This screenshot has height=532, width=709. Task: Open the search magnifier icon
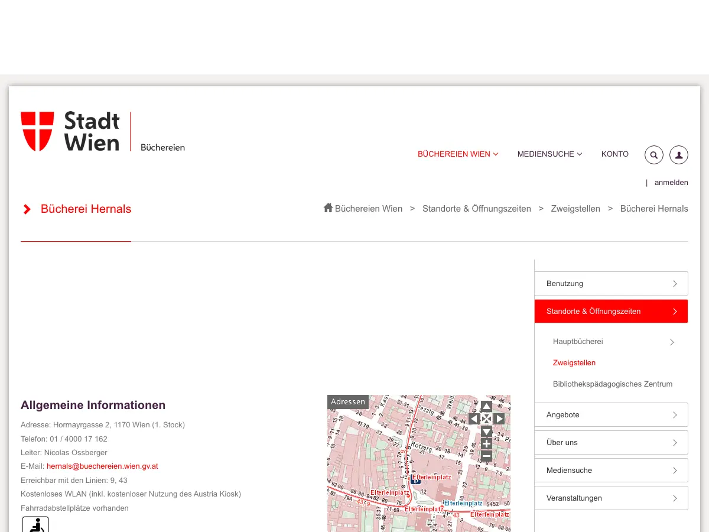click(x=654, y=155)
